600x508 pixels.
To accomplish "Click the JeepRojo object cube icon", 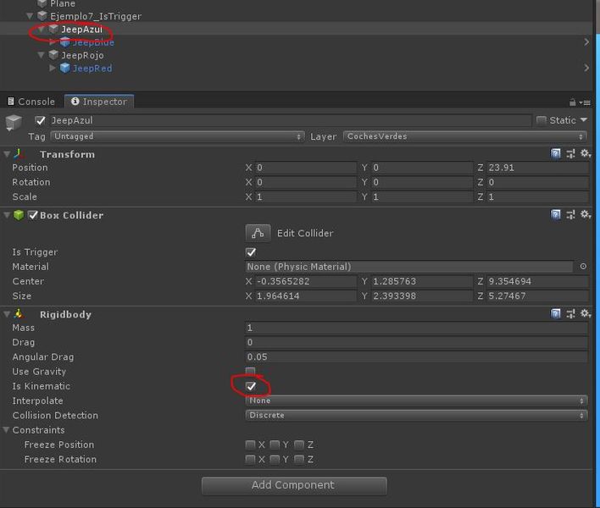I will [53, 55].
